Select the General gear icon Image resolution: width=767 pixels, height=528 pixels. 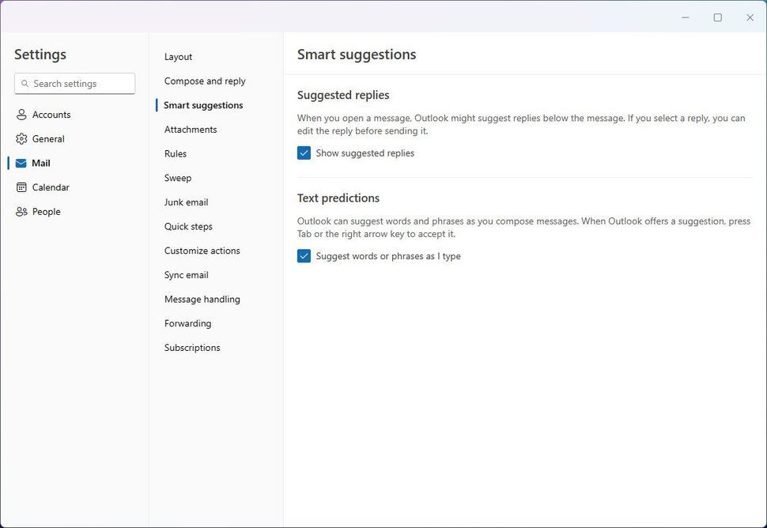pyautogui.click(x=20, y=138)
